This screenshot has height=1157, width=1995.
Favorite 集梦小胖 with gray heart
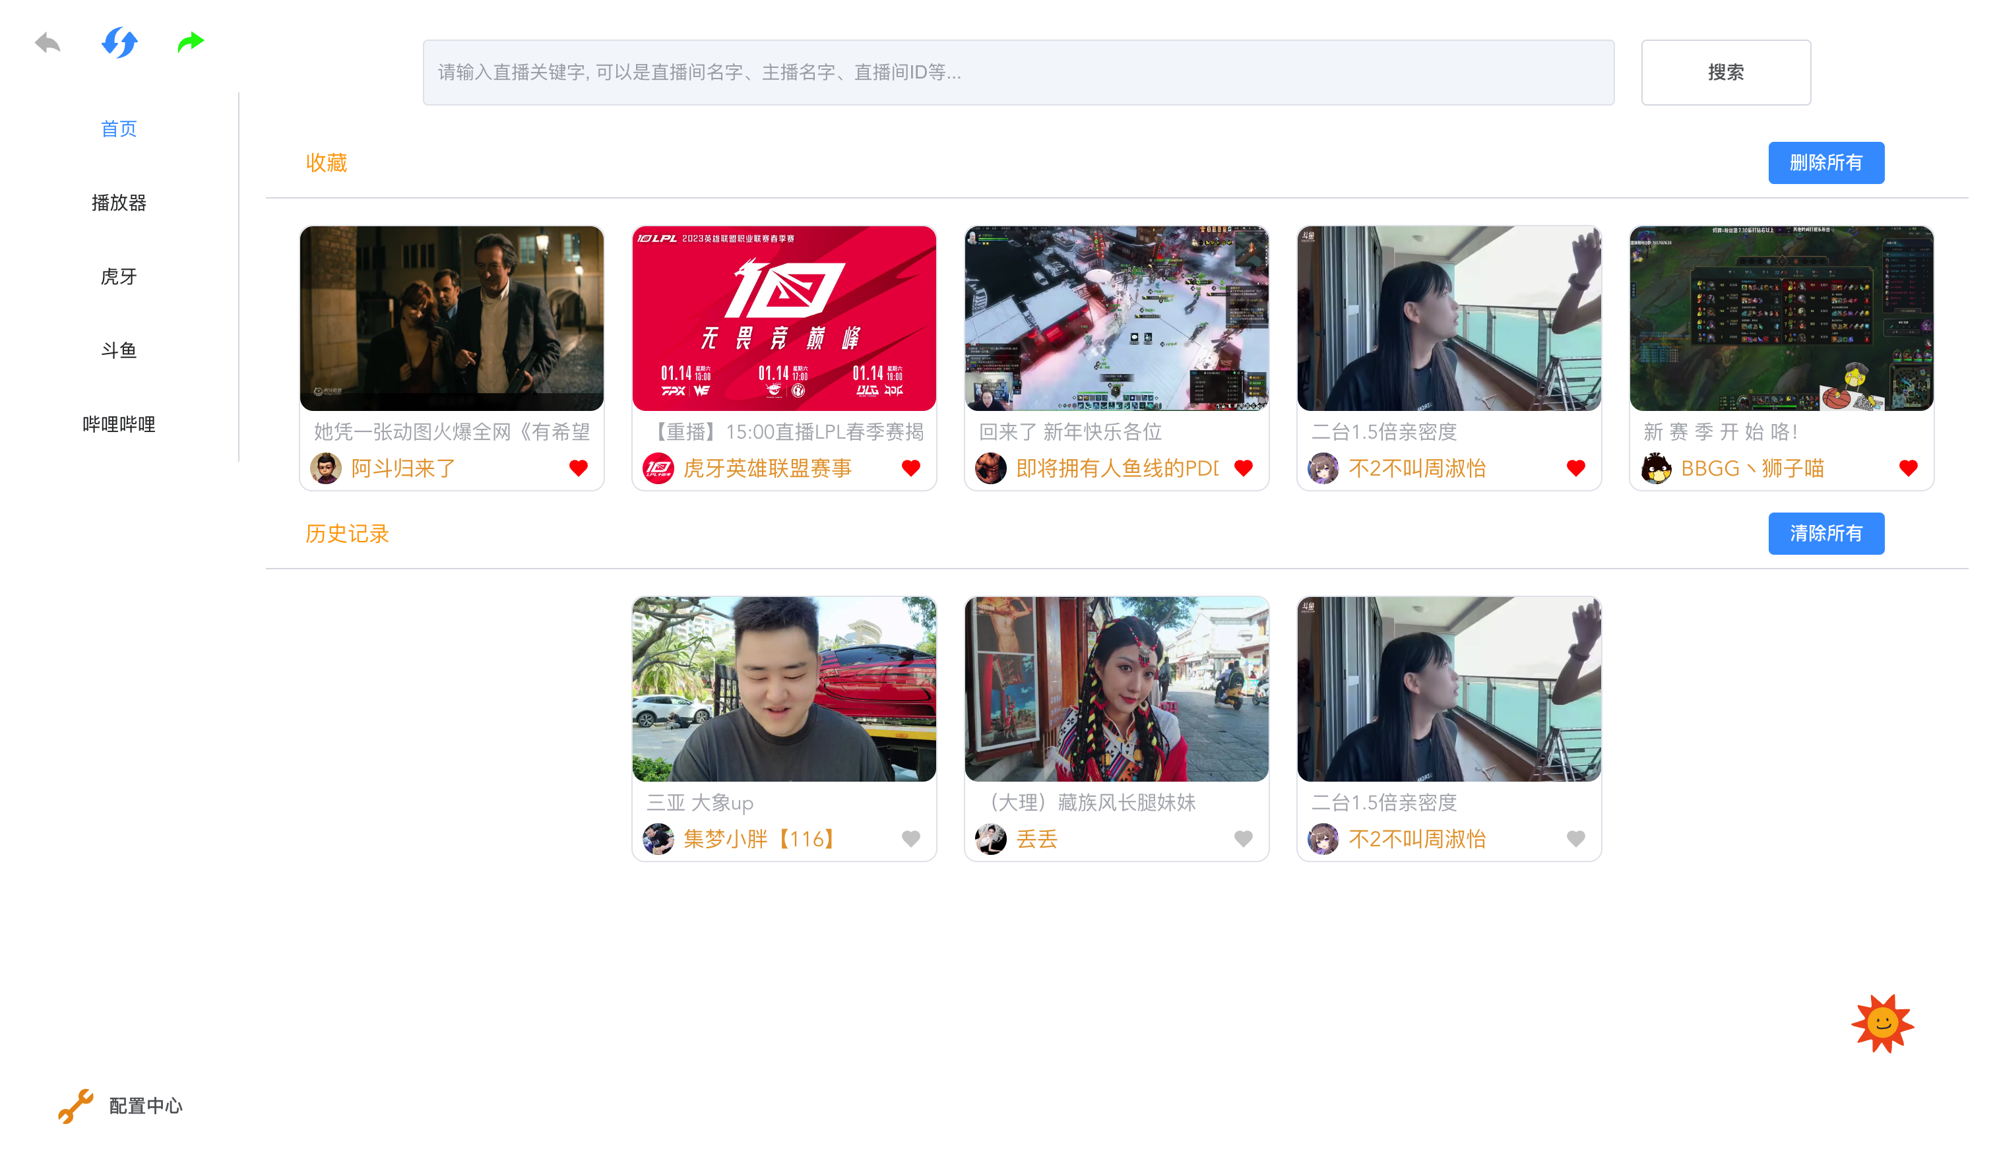click(911, 839)
